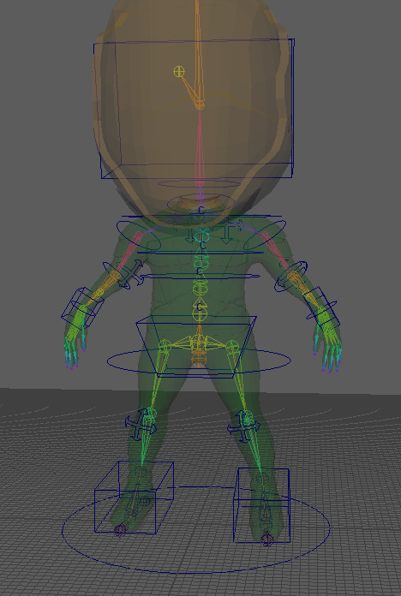The width and height of the screenshot is (401, 596).
Task: Select the foot box control on viewer's right
Action: 261,505
